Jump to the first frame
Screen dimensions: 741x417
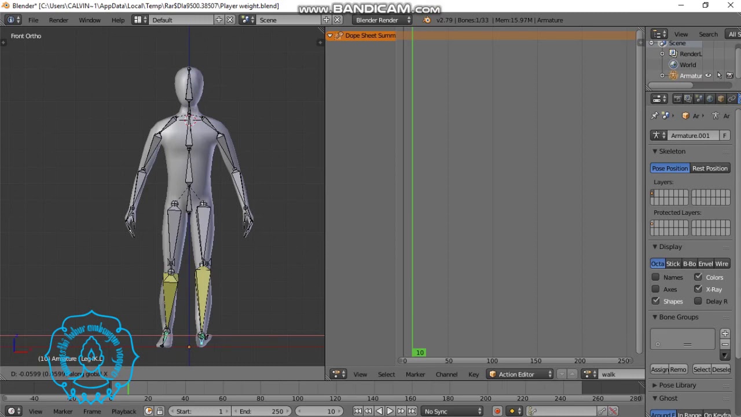(x=357, y=411)
